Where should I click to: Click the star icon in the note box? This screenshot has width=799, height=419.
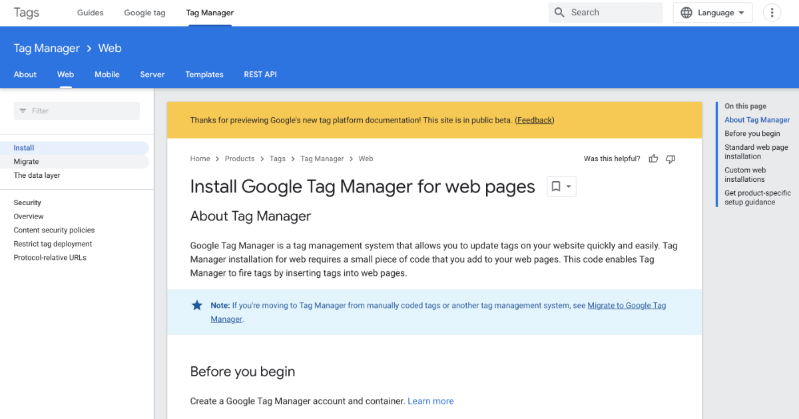click(197, 305)
